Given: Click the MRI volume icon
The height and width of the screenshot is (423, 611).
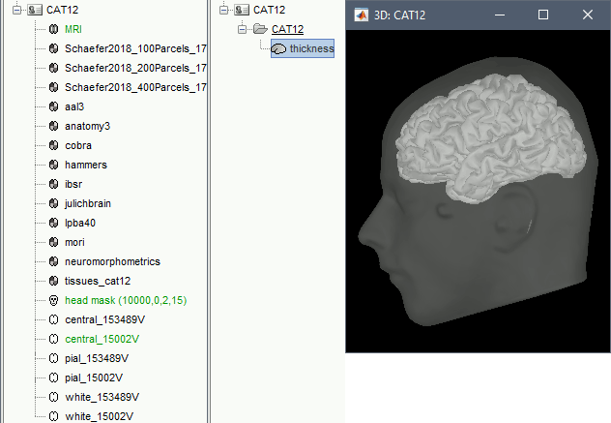Looking at the screenshot, I should (x=53, y=29).
